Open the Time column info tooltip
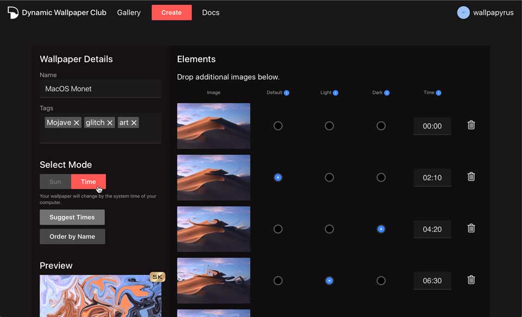Screen dimensions: 522x317 [x=438, y=92]
